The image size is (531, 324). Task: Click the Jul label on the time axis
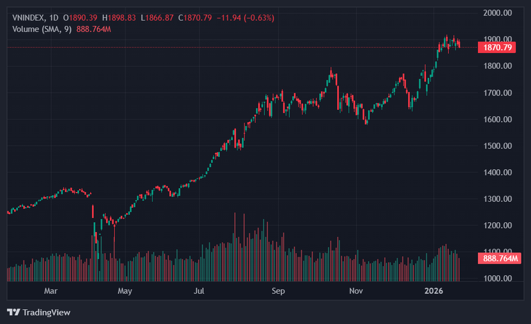[x=199, y=290]
